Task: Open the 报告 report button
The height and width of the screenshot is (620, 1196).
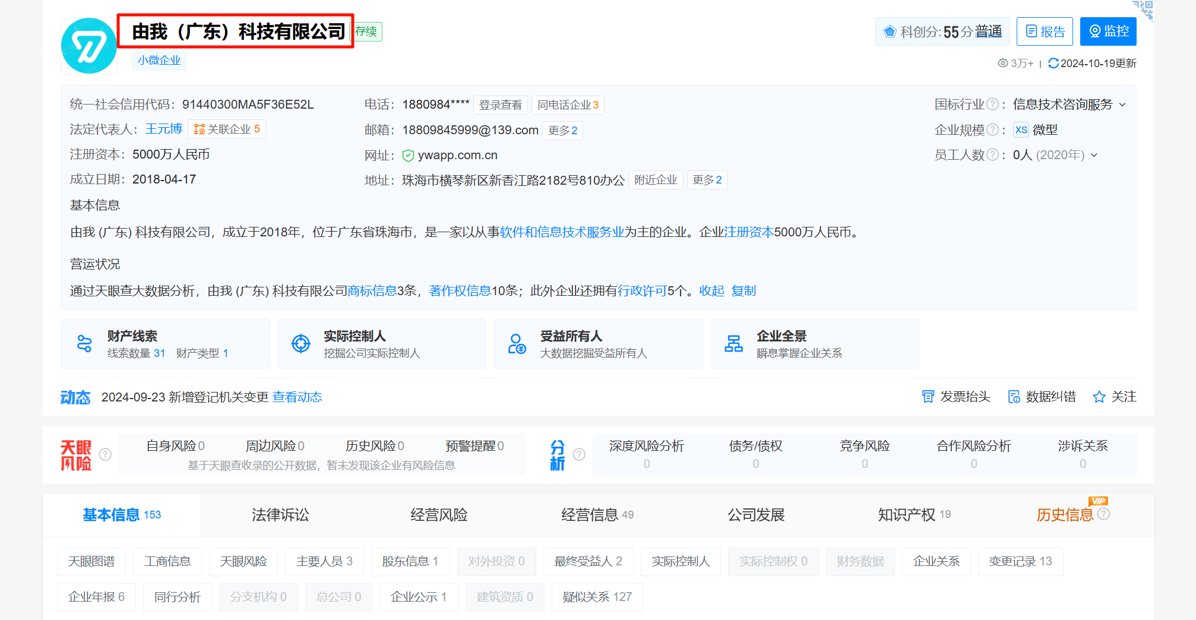Action: pos(1045,31)
